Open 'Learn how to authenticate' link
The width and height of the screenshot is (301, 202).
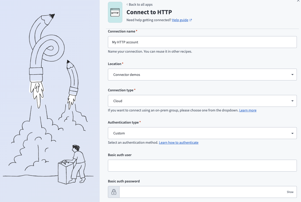[179, 142]
